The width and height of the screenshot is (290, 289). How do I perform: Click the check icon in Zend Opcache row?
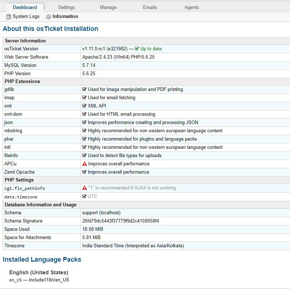point(84,172)
